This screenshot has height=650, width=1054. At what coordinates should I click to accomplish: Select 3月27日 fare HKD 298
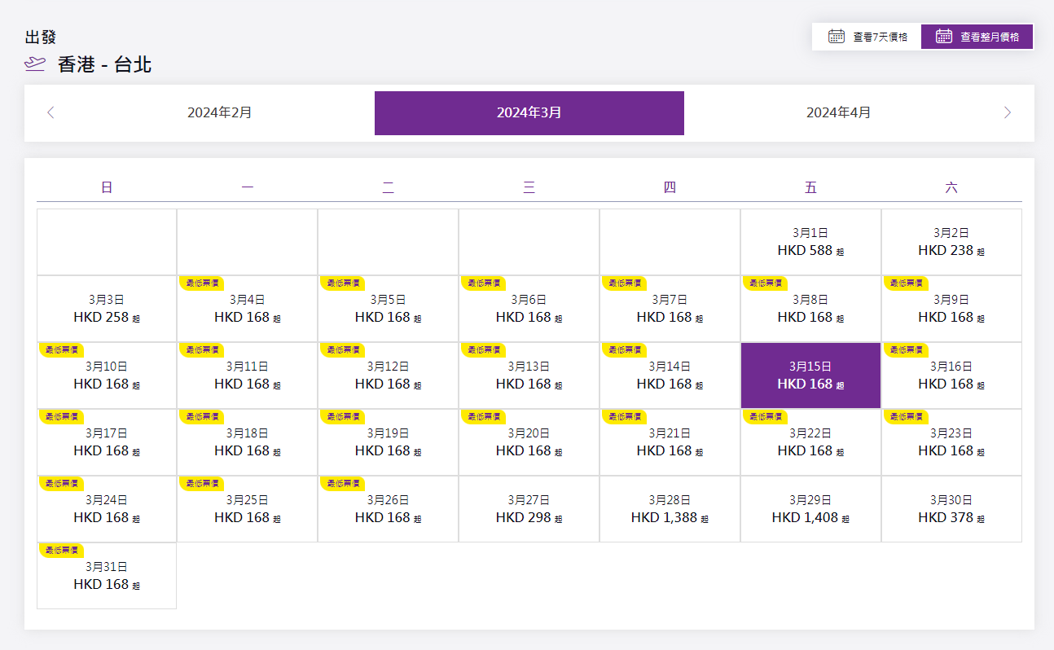tap(529, 510)
